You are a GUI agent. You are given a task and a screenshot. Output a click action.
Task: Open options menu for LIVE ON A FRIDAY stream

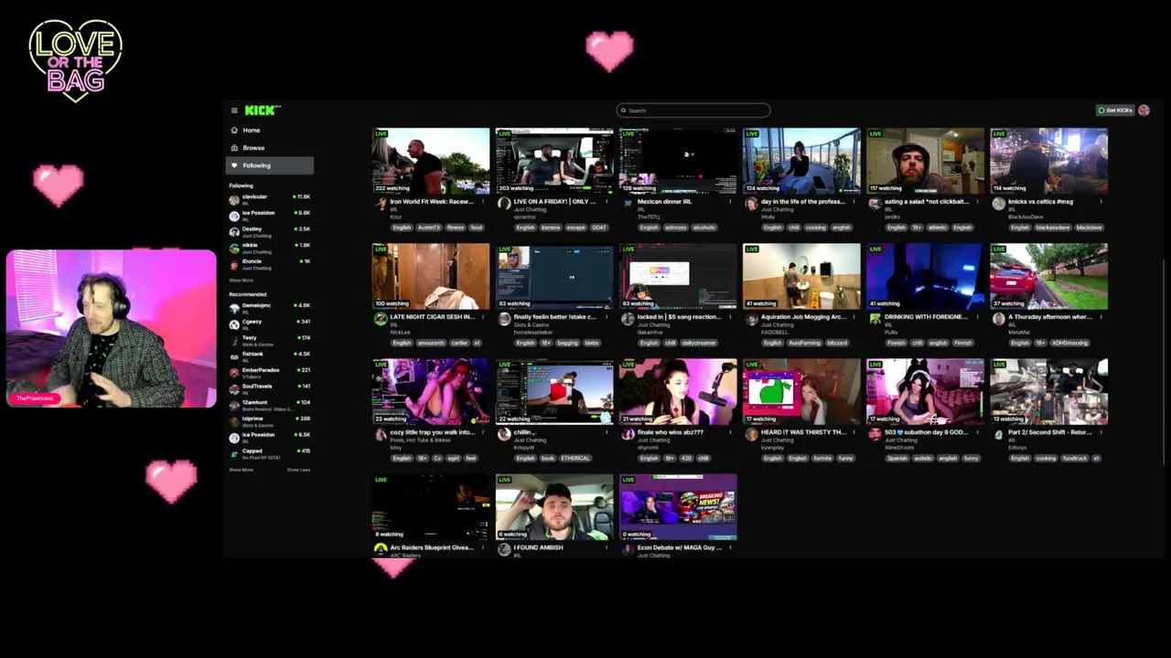607,202
